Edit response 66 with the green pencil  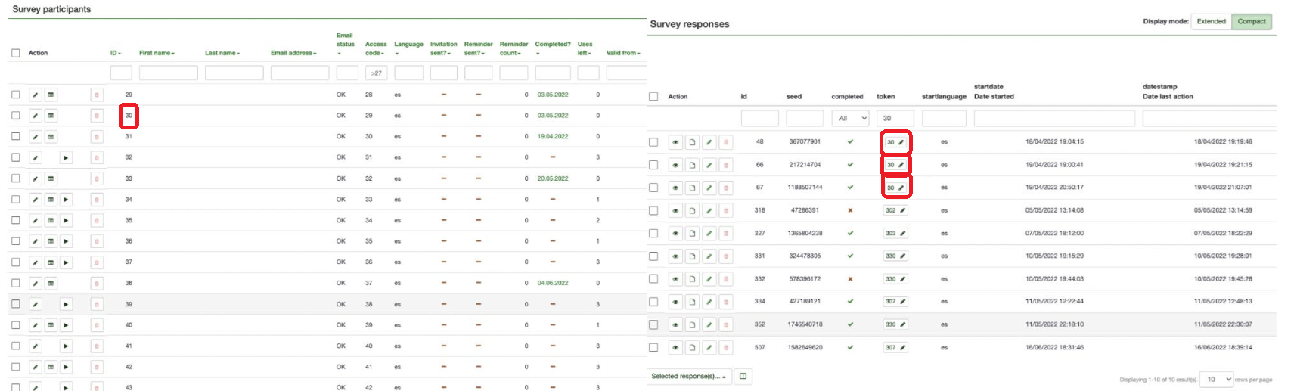709,165
